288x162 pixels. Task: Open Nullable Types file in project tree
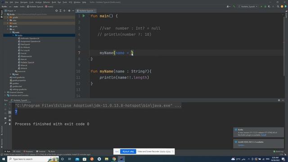coord(26,63)
